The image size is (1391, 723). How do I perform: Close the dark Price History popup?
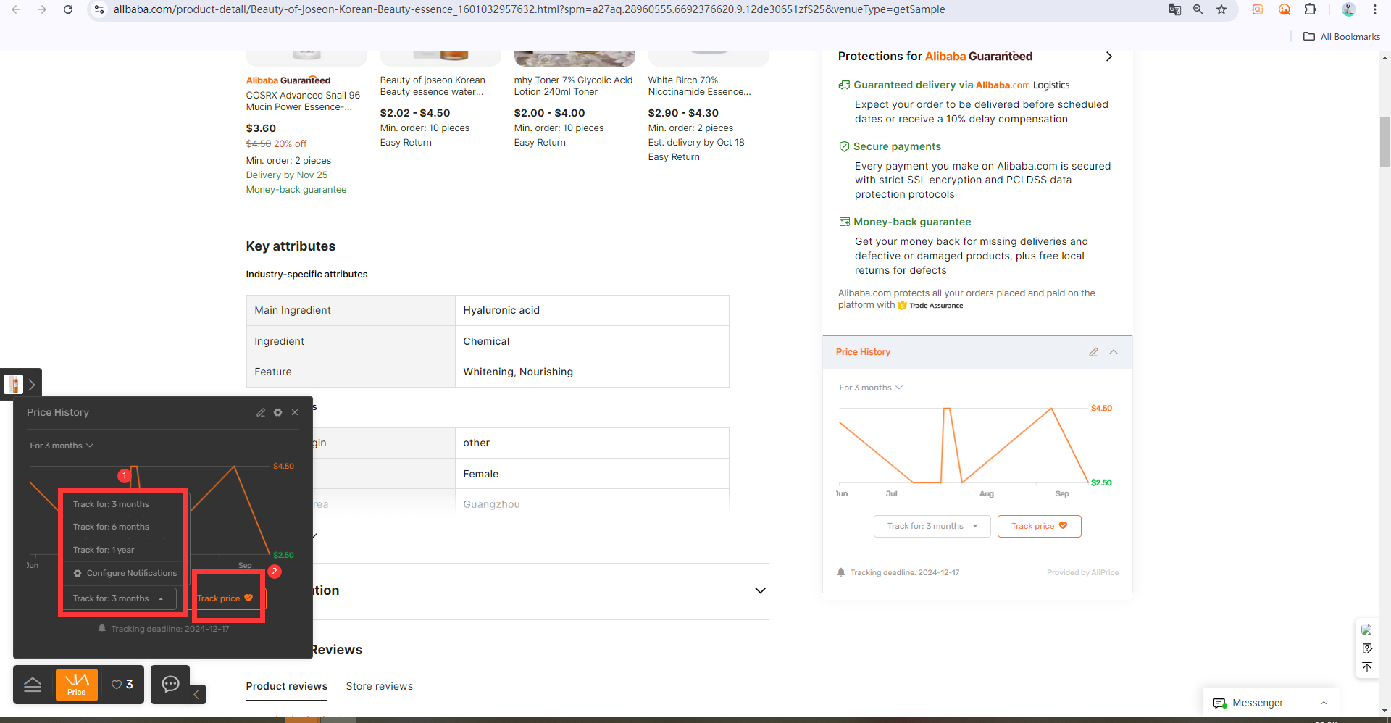tap(295, 412)
